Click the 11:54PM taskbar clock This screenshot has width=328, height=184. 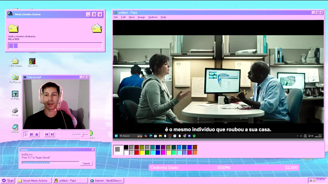tap(320, 180)
